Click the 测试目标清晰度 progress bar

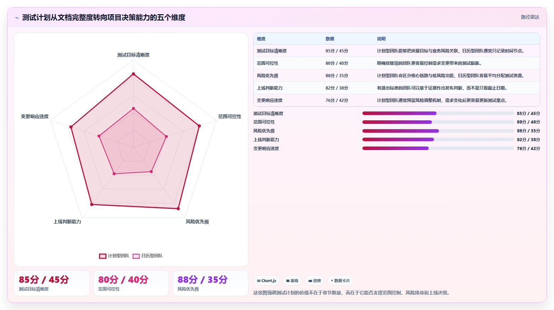[x=438, y=113]
